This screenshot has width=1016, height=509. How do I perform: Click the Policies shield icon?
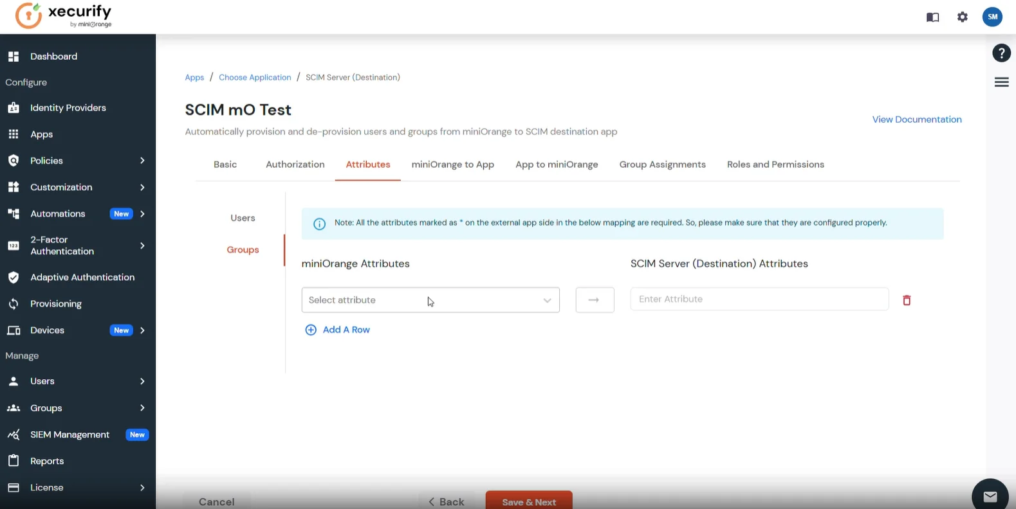(14, 161)
